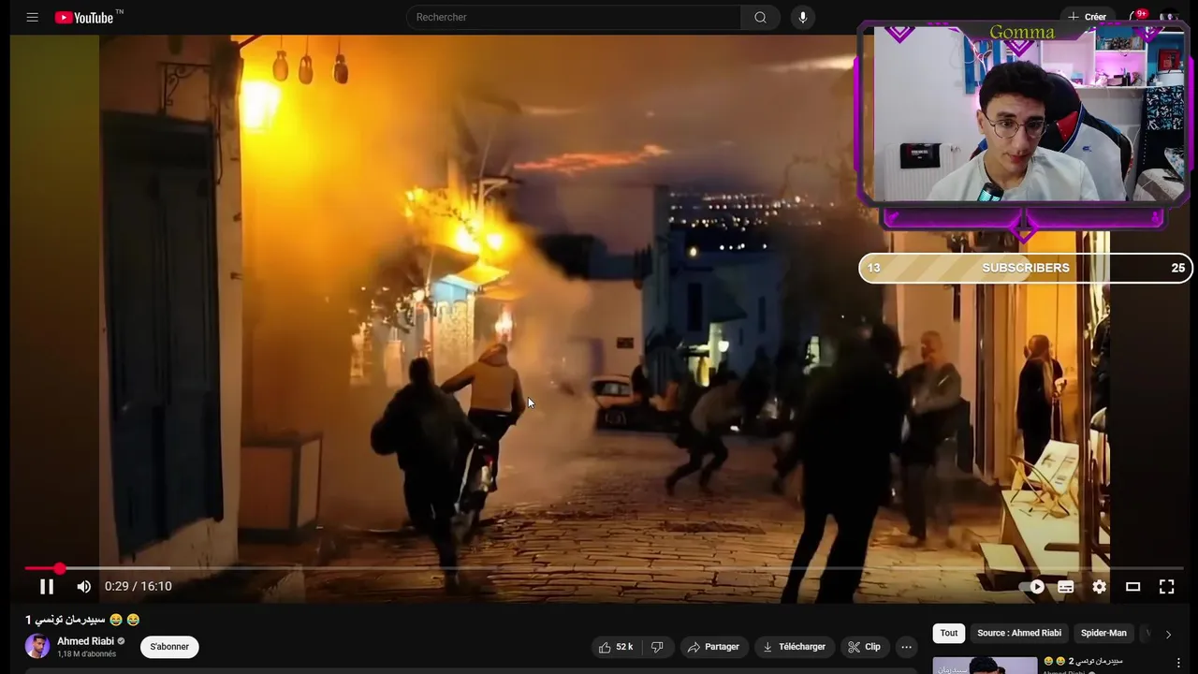Toggle subtitles closed captions button
Viewport: 1198px width, 674px height.
pyautogui.click(x=1066, y=586)
